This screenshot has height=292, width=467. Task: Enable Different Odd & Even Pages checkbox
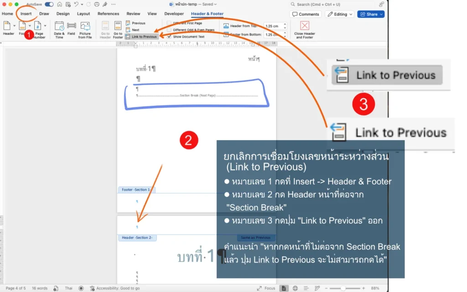pyautogui.click(x=169, y=30)
